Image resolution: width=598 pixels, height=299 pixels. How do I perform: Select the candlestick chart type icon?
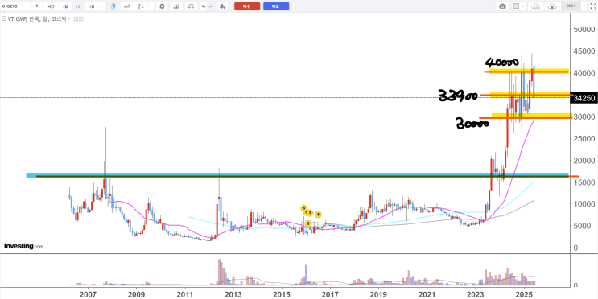coord(113,6)
